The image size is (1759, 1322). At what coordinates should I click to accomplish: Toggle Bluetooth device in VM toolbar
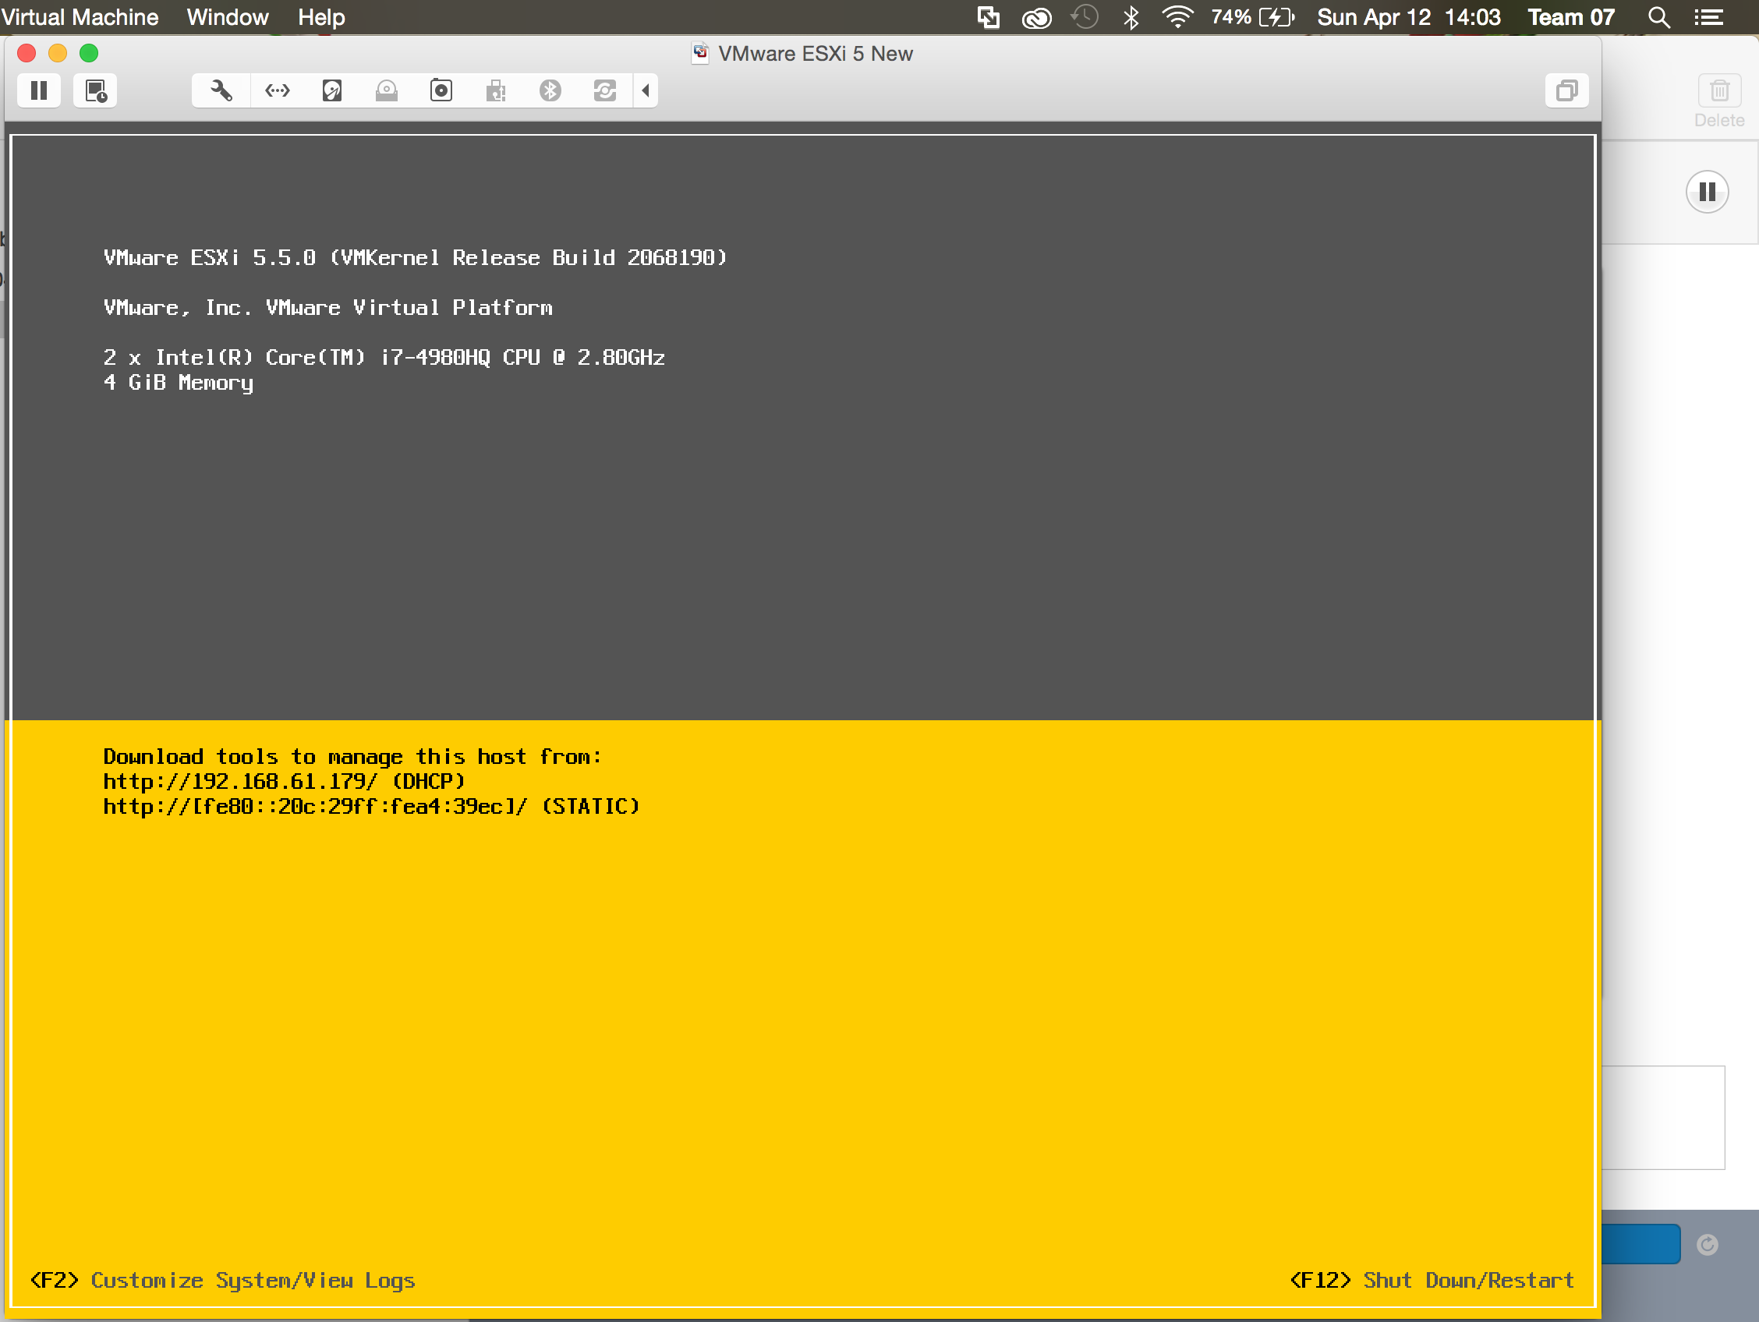(550, 90)
